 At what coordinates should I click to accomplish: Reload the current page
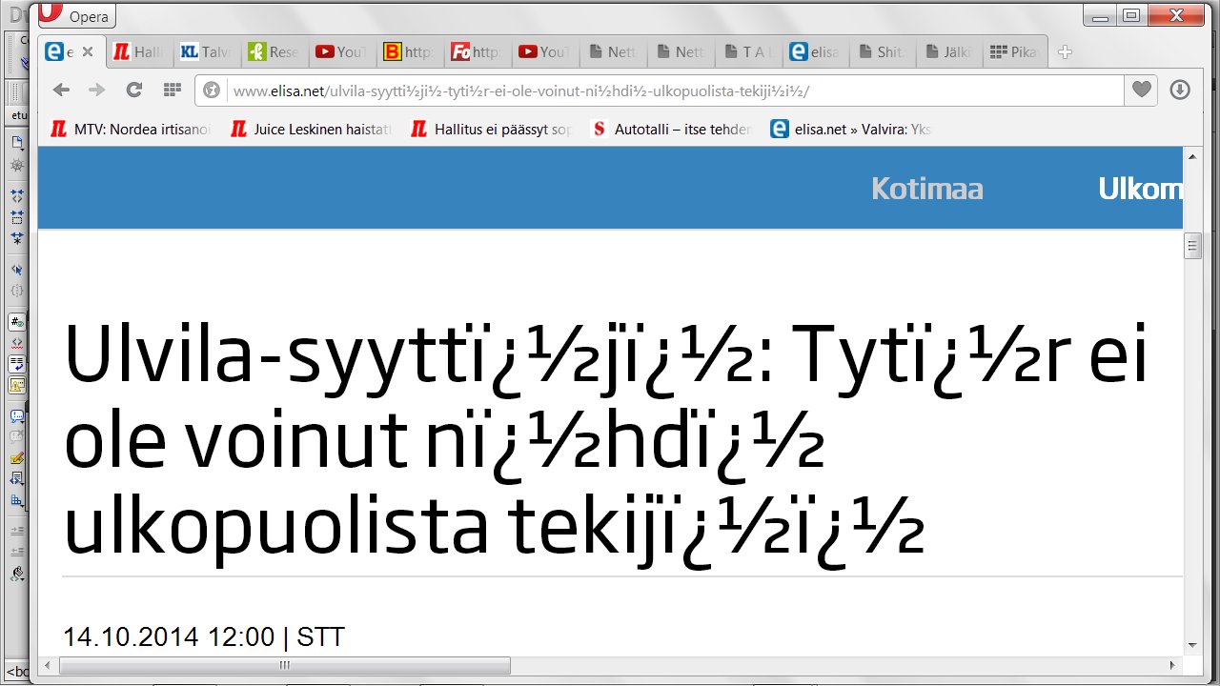[134, 90]
